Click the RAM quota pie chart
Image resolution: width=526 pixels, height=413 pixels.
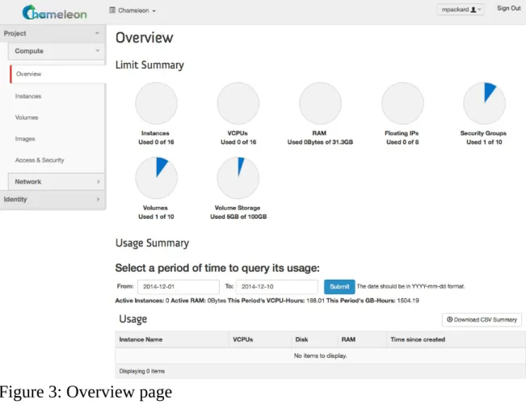click(320, 103)
